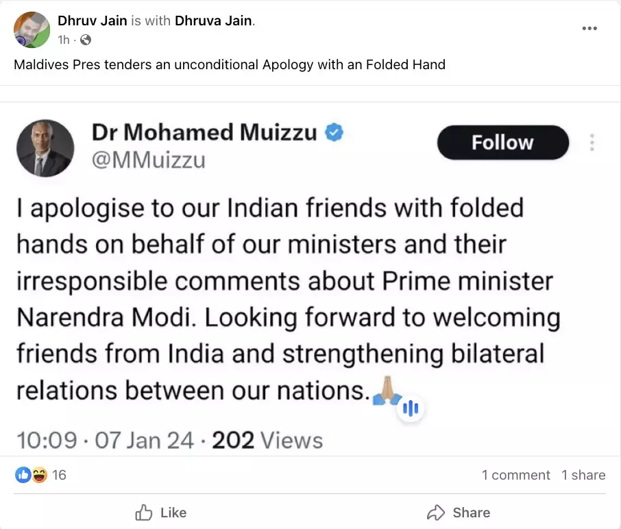Open the tagged Dhruva Jain profile
621x529 pixels.
click(213, 21)
